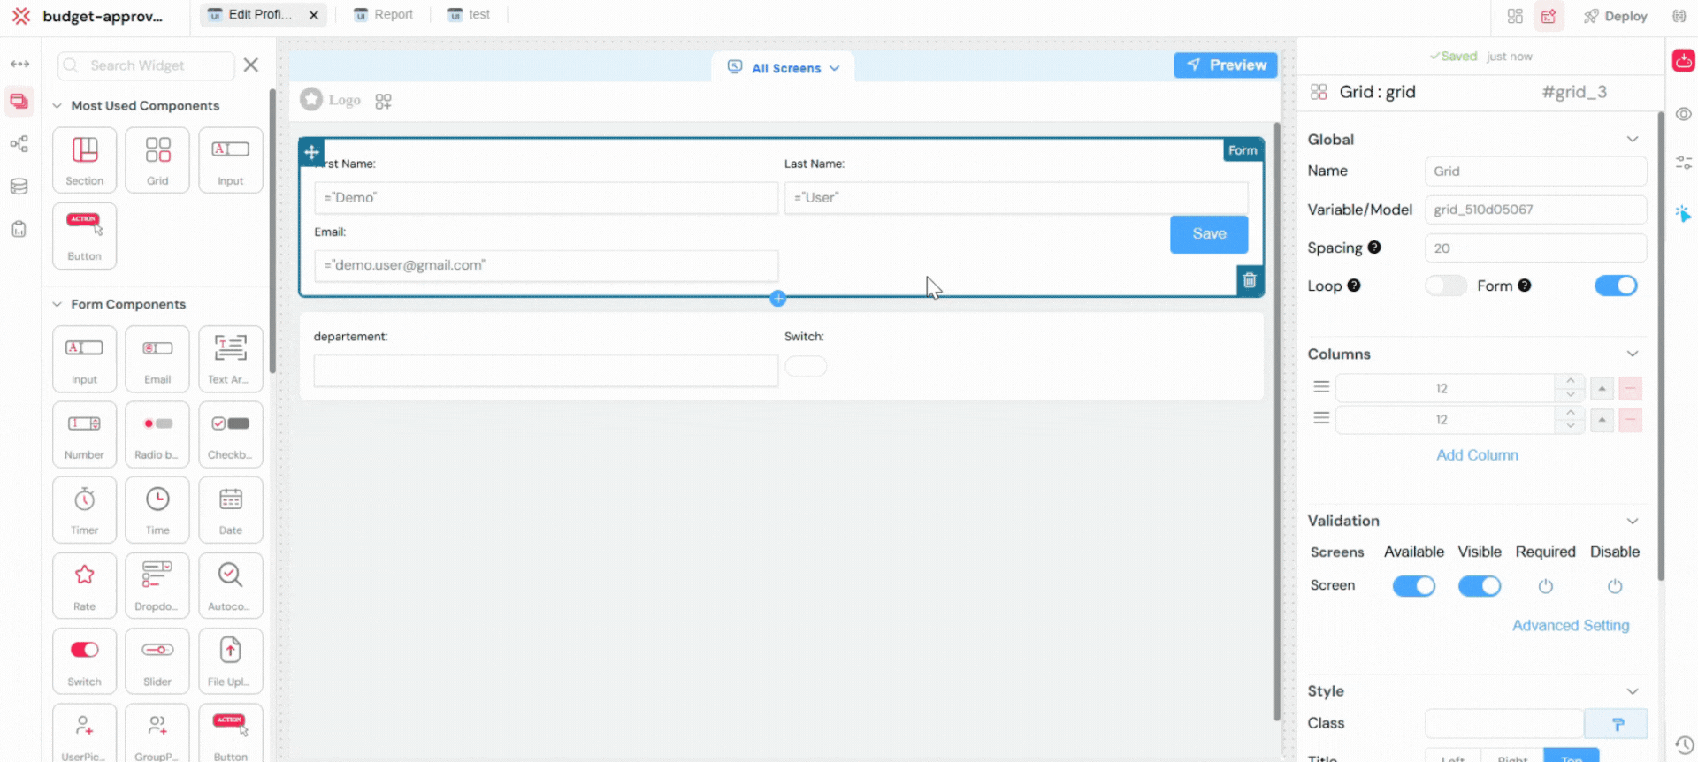Click the Name field in Global
This screenshot has height=762, width=1698.
(x=1535, y=171)
